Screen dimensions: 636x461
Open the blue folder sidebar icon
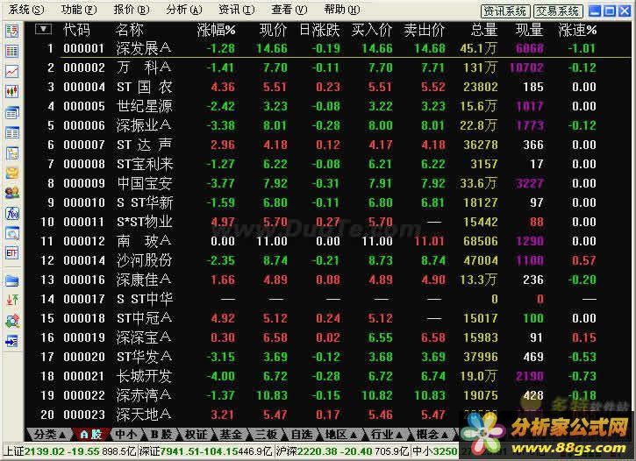(x=11, y=280)
